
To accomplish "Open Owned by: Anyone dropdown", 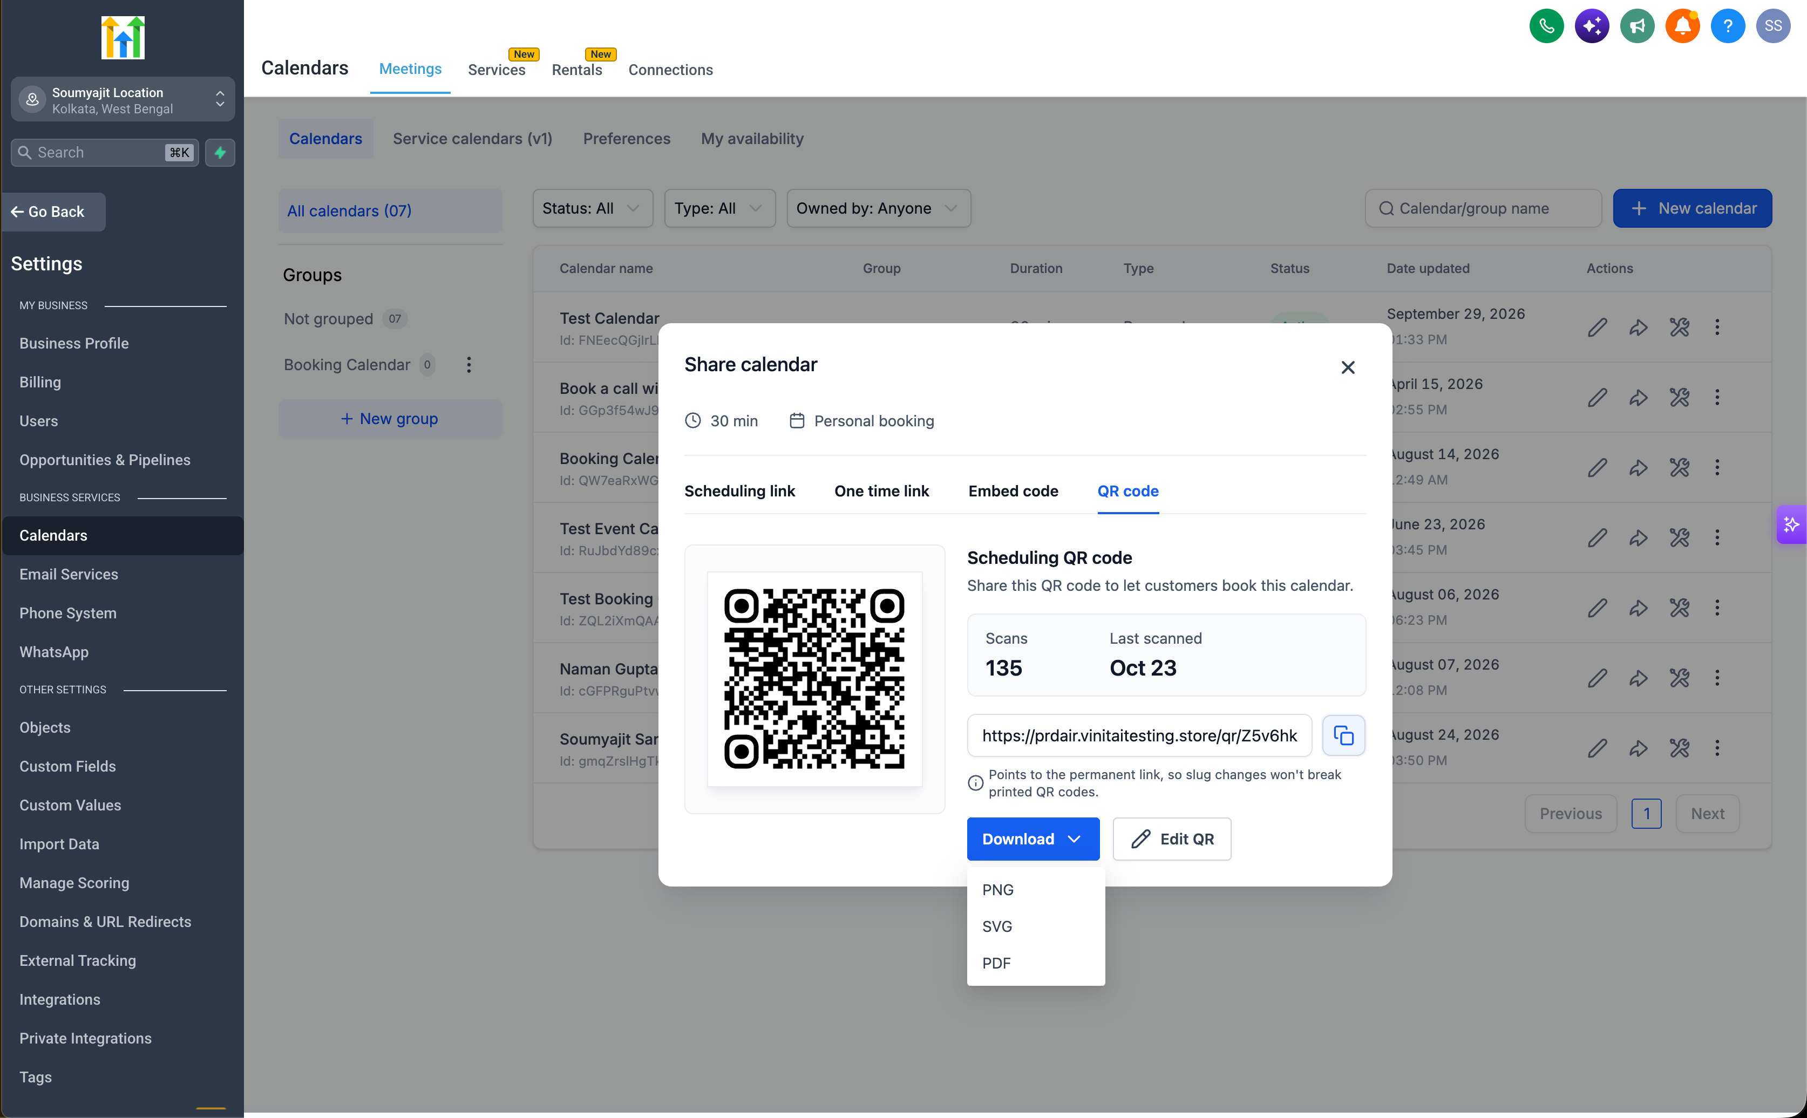I will pyautogui.click(x=878, y=208).
